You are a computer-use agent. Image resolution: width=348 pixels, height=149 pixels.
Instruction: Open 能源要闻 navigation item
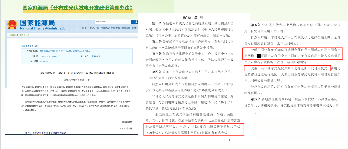coord(126,28)
